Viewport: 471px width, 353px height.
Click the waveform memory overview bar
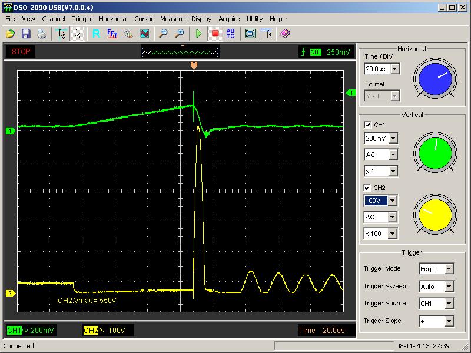[x=180, y=52]
